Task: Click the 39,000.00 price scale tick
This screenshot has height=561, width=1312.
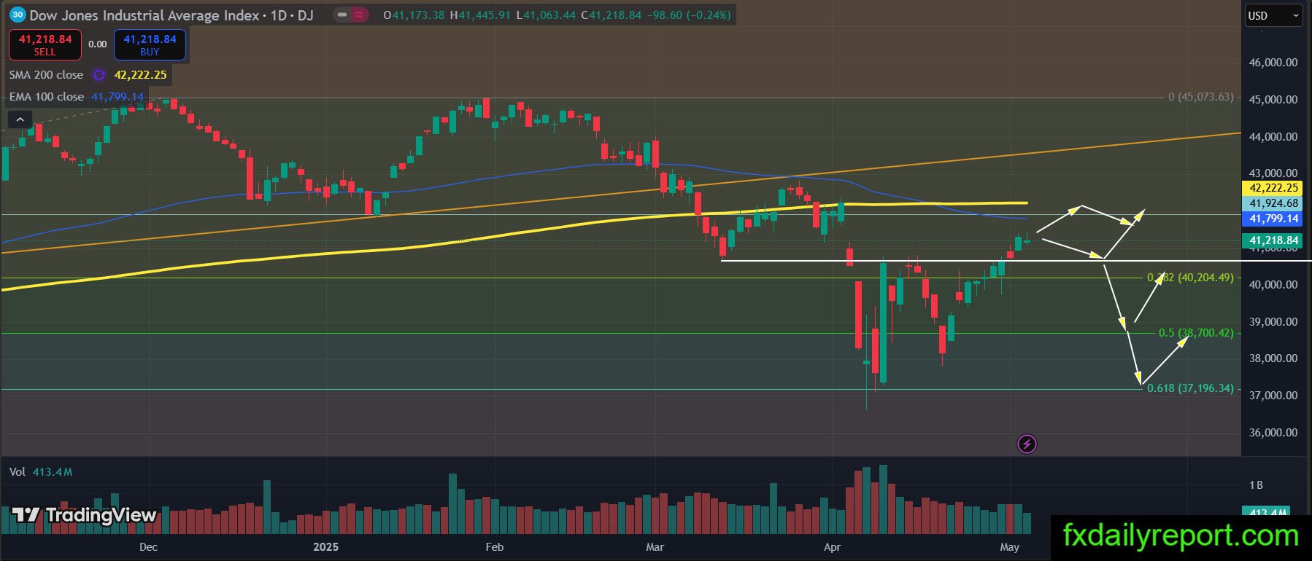Action: (1273, 322)
